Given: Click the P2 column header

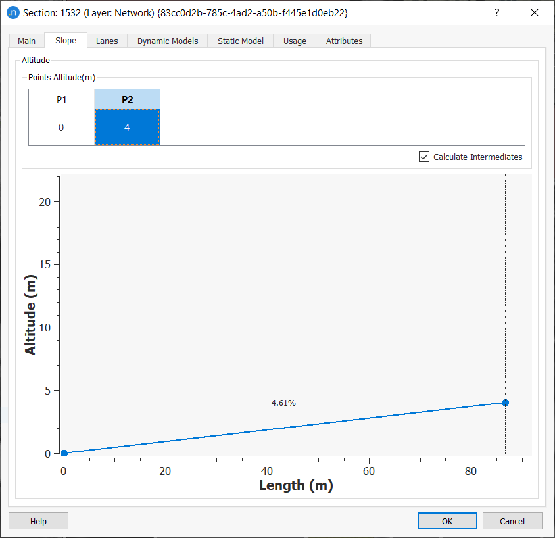Looking at the screenshot, I should tap(127, 99).
